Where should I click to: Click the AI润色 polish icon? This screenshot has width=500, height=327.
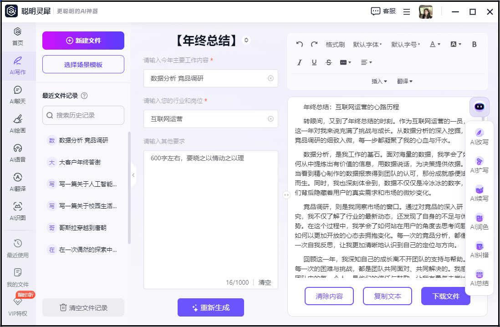(479, 221)
